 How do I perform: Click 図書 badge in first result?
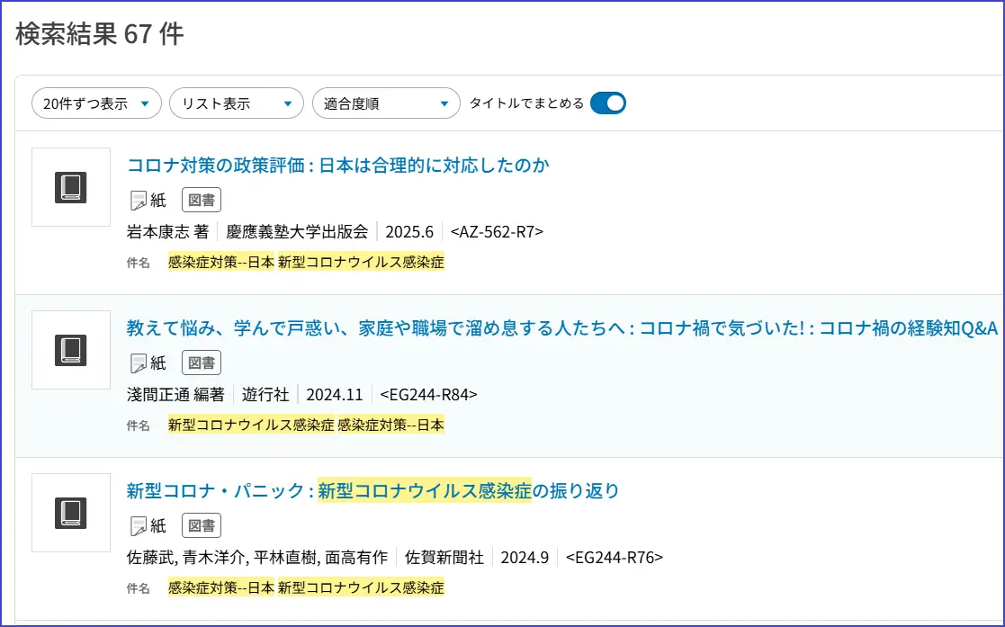coord(202,200)
